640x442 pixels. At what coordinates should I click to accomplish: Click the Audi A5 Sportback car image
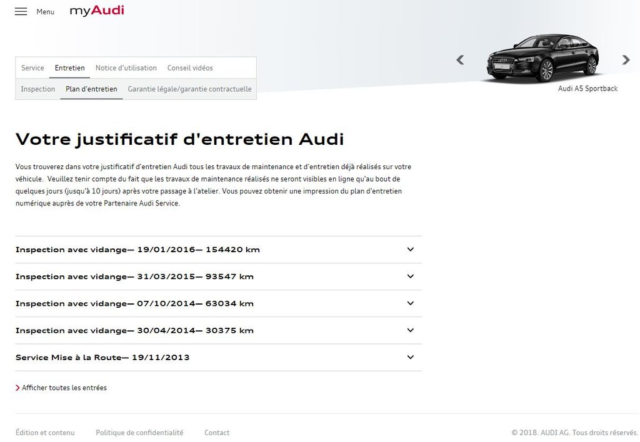542,57
